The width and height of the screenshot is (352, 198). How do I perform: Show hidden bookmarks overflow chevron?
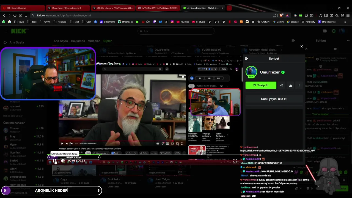[345, 22]
